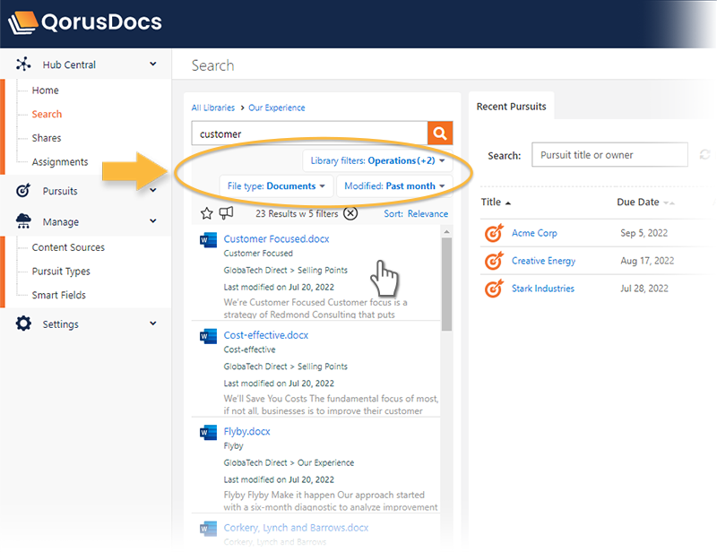Viewport: 717px width, 552px height.
Task: Select the Recent Pursuits tab
Action: [511, 106]
